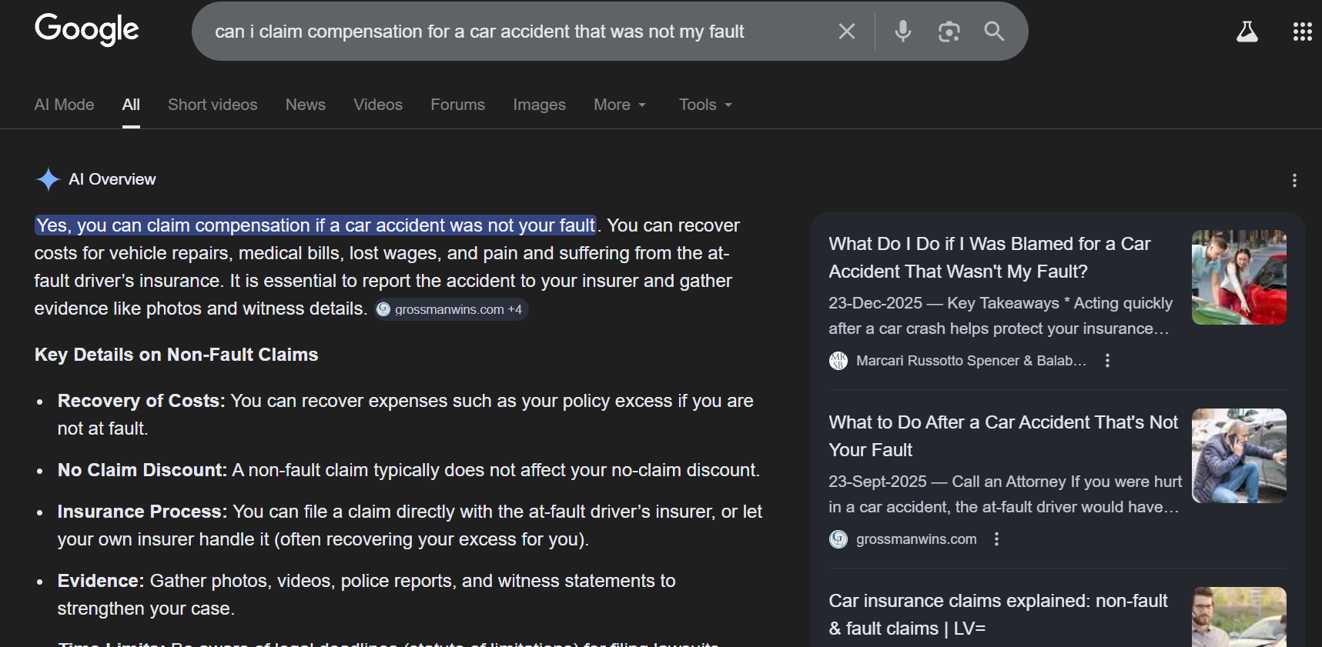Click the highlighted 'Yes, you can claim compensation' sentence
Viewport: 1322px width, 647px height.
[x=316, y=225]
